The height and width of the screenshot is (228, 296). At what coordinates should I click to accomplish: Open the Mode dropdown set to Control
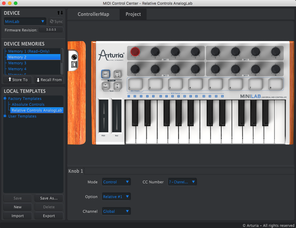[116, 182]
